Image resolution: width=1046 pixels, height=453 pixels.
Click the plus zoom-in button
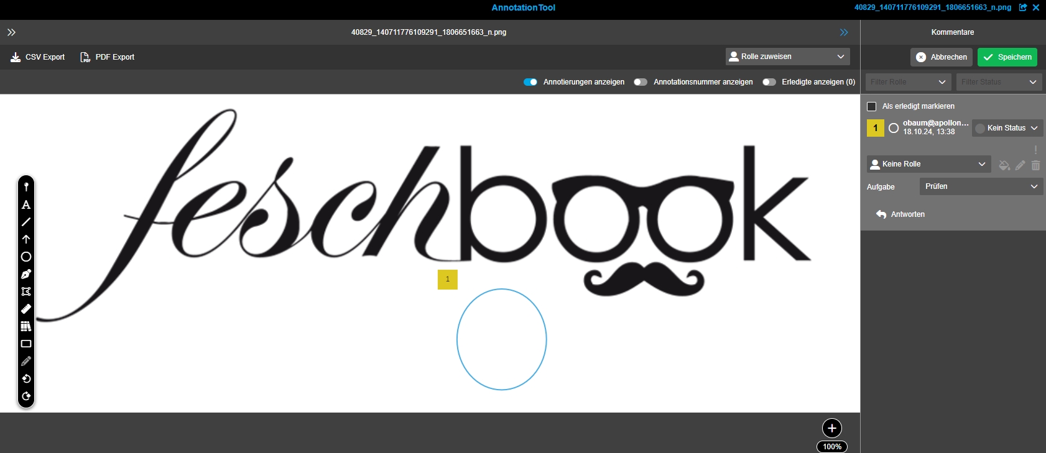(x=832, y=428)
